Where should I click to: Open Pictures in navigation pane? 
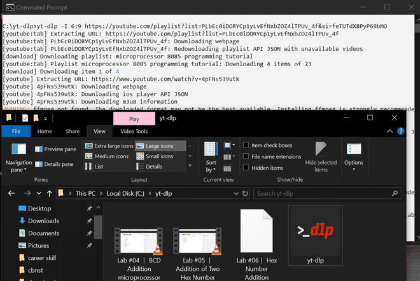[x=38, y=245]
